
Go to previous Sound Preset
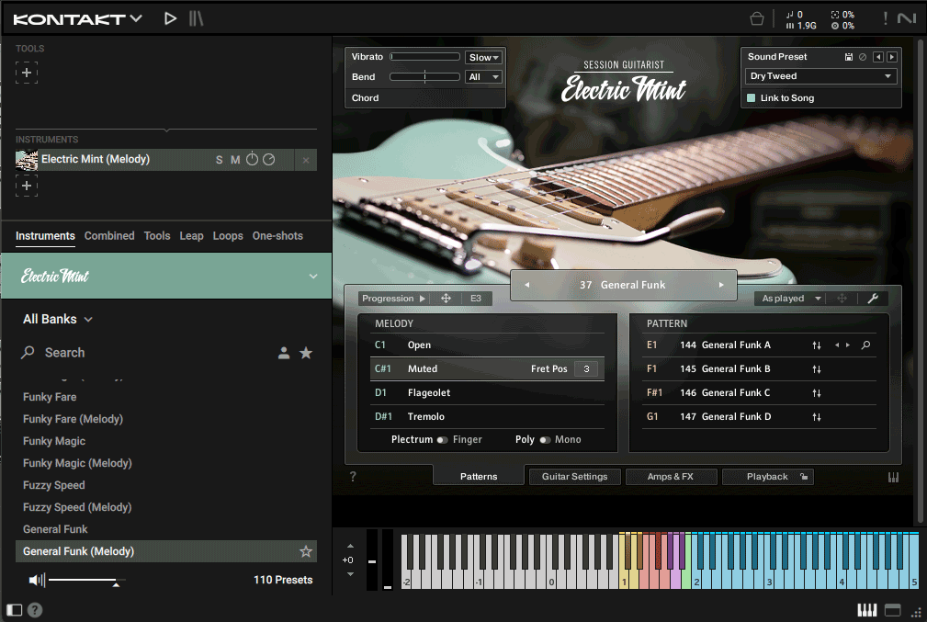[878, 57]
